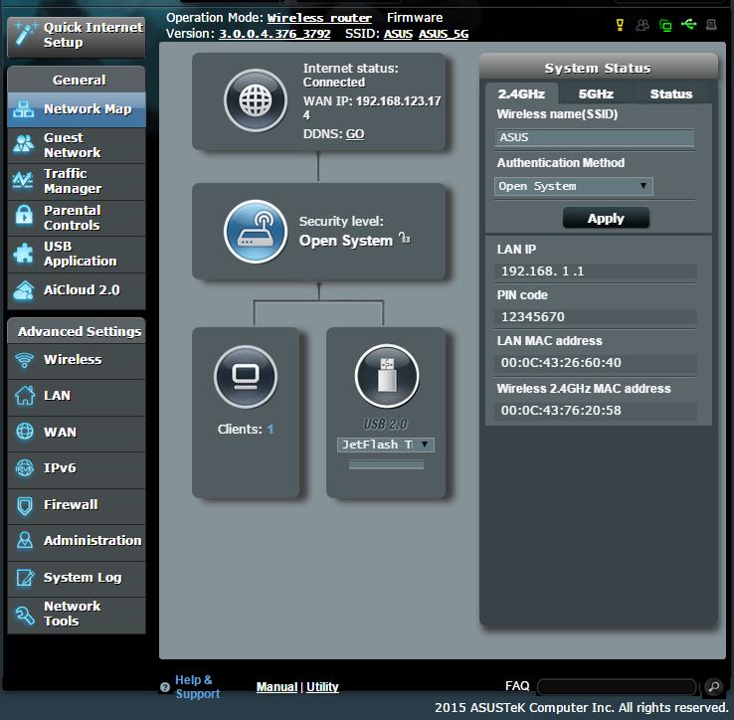Viewport: 734px width, 720px height.
Task: Open the Utility link
Action: [322, 687]
